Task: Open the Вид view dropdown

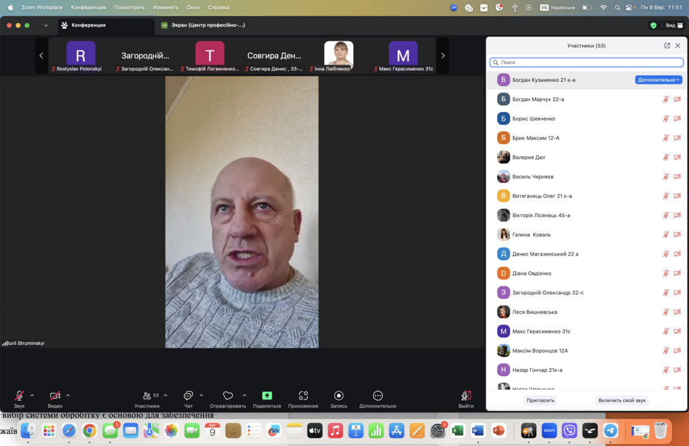Action: coord(673,25)
